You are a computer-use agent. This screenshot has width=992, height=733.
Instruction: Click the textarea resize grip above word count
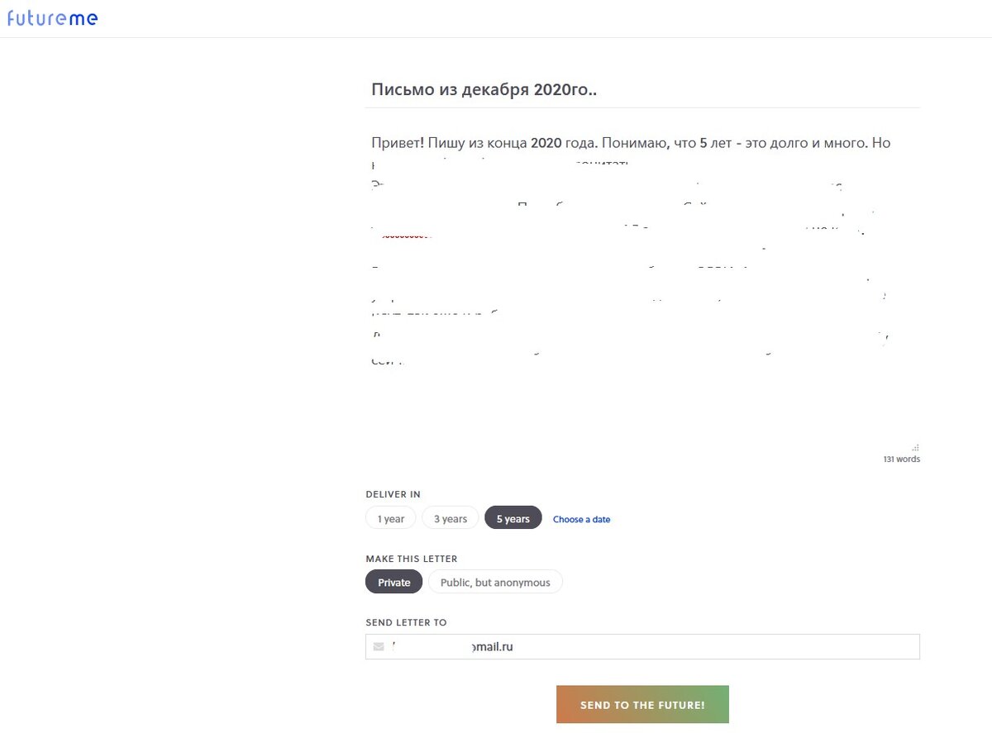pos(915,446)
